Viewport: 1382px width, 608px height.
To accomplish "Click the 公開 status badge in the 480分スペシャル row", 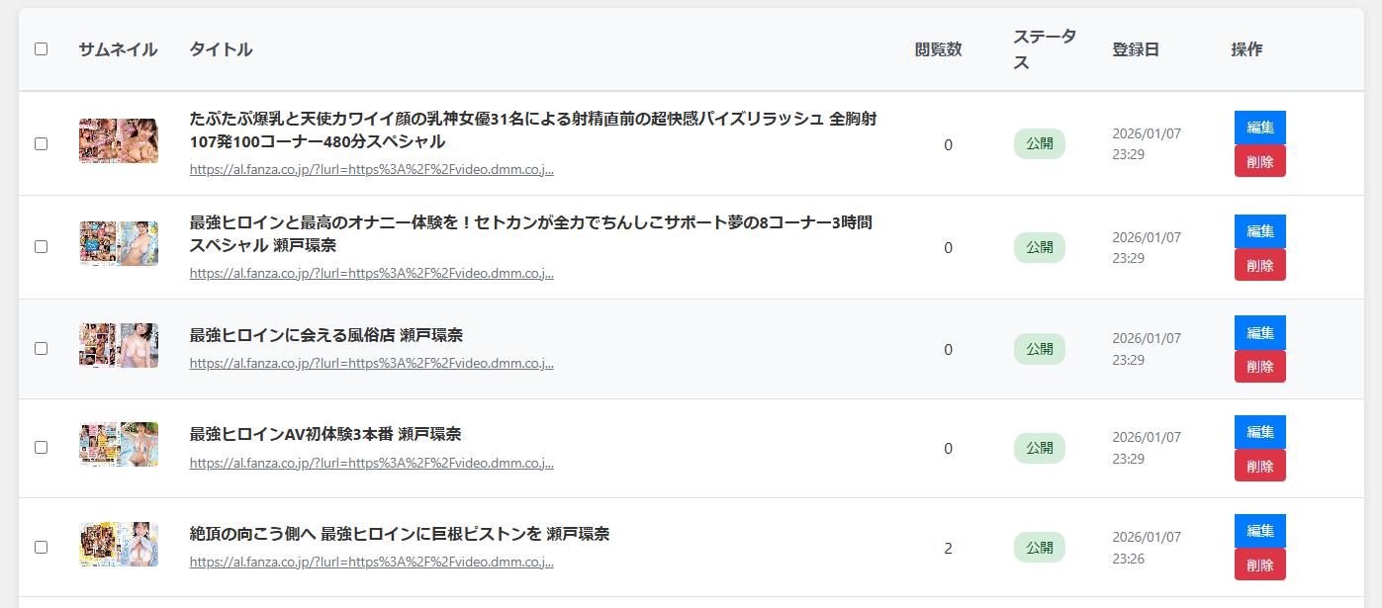I will click(1039, 144).
